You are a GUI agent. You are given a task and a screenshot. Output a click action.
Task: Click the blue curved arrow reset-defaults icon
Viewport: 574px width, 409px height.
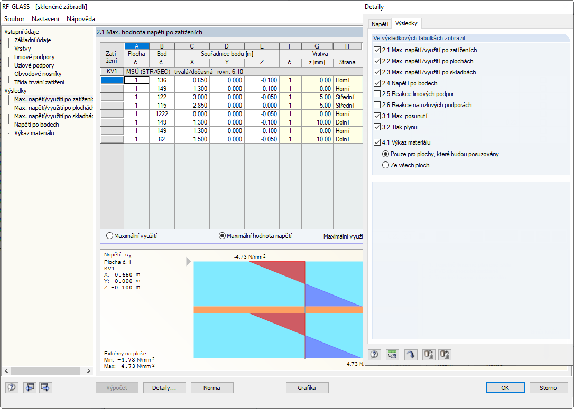tap(410, 355)
